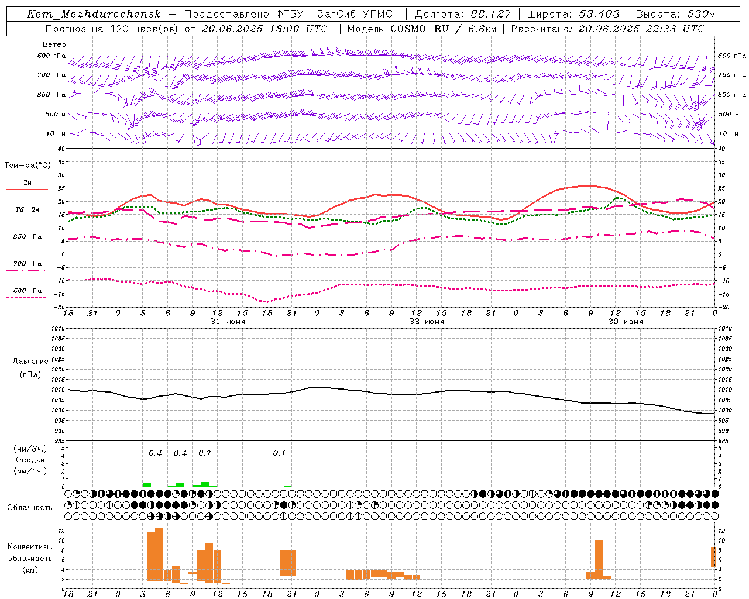Click the Прогноз на 120 часа(ов) text
This screenshot has width=749, height=599.
(x=113, y=29)
